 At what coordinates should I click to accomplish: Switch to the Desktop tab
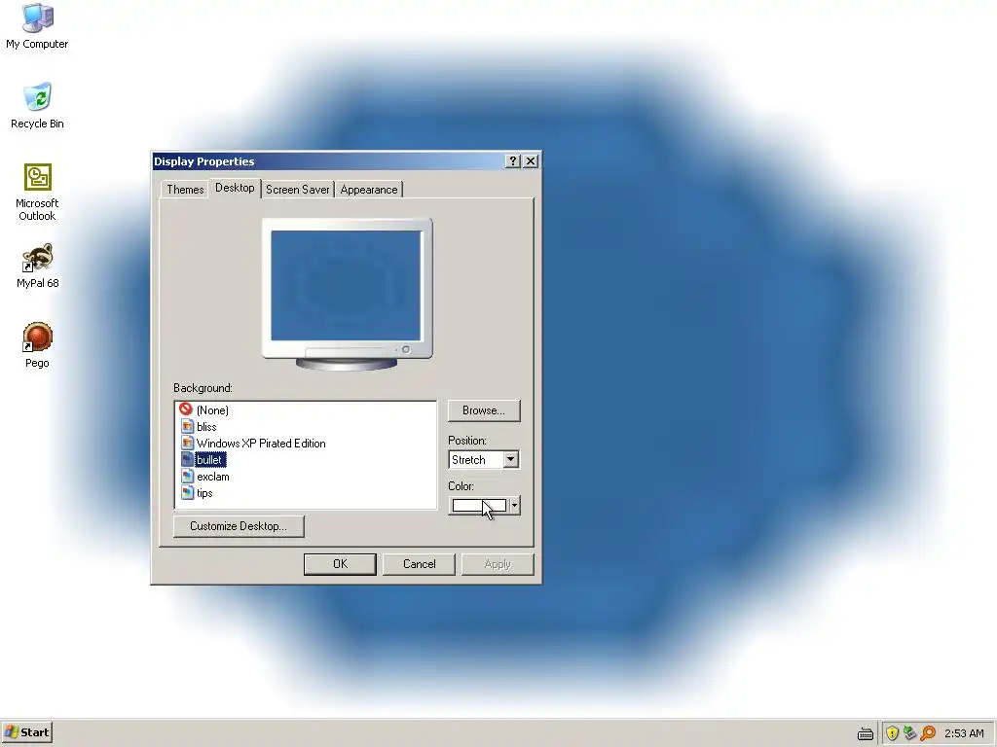tap(235, 188)
